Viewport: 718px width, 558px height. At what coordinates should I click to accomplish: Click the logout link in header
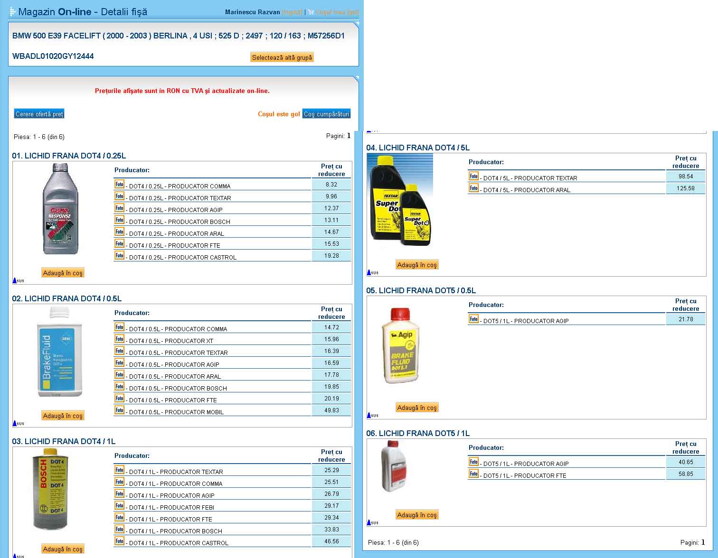click(292, 12)
